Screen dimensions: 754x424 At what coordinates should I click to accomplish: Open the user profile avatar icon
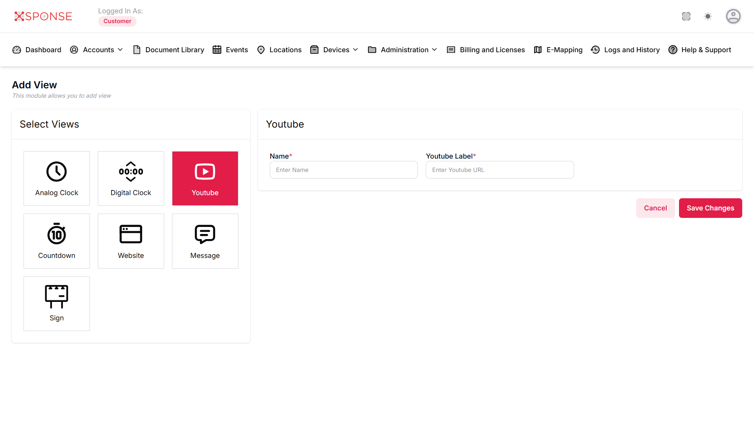tap(733, 16)
